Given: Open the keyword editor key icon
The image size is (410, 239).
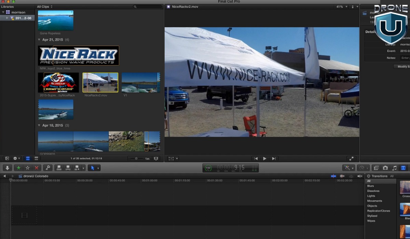Looking at the screenshot, I should tap(48, 168).
